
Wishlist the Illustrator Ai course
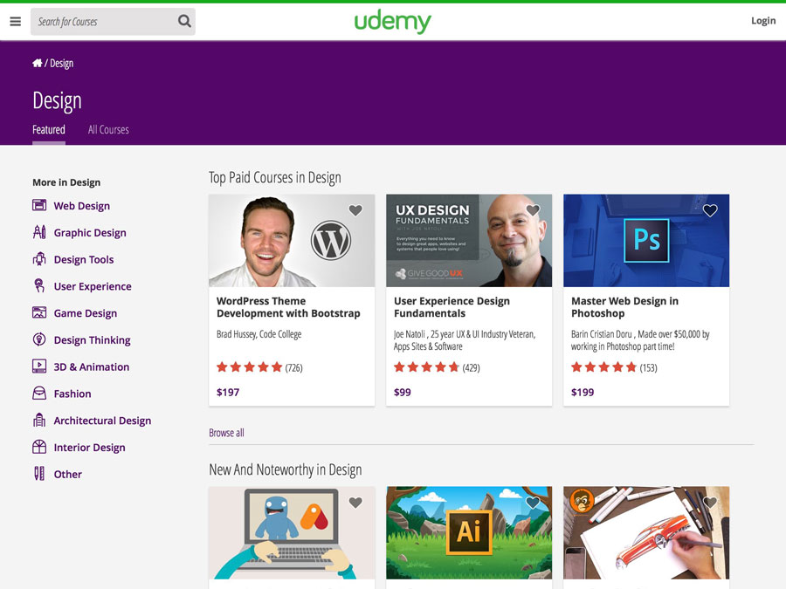click(x=533, y=503)
